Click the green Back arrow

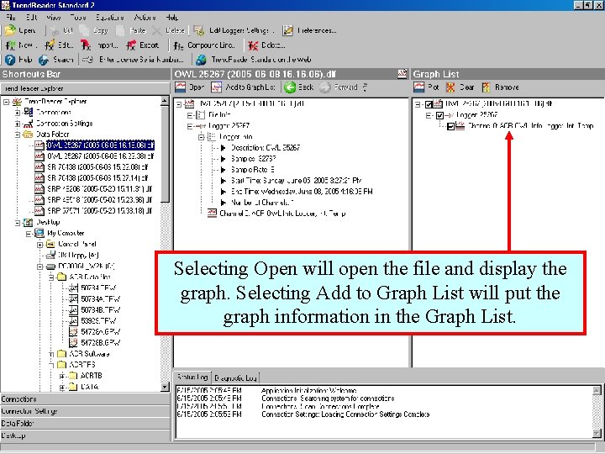click(x=290, y=87)
